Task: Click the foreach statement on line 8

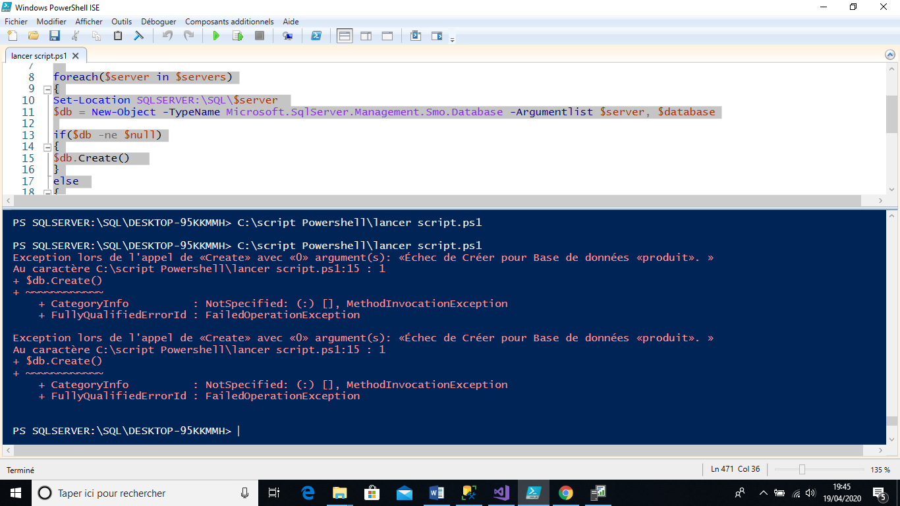Action: point(144,77)
